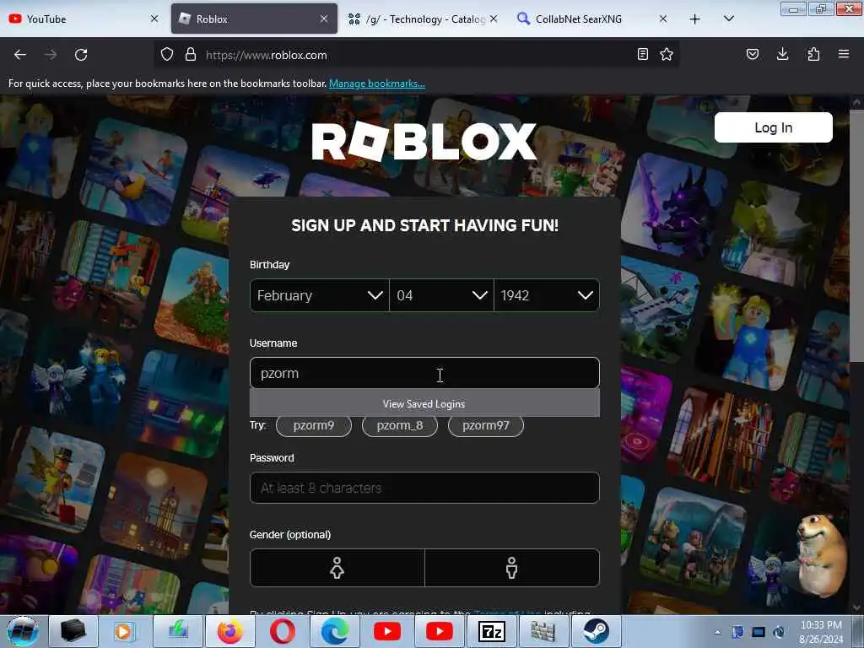The height and width of the screenshot is (648, 864).
Task: Close the CollabNet SearXNG tab
Action: [663, 19]
